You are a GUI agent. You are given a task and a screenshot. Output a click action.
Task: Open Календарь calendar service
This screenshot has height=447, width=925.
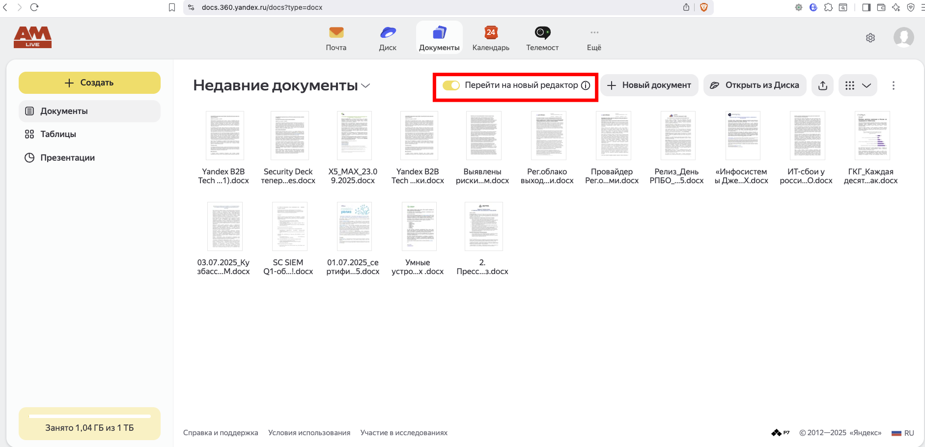[491, 38]
